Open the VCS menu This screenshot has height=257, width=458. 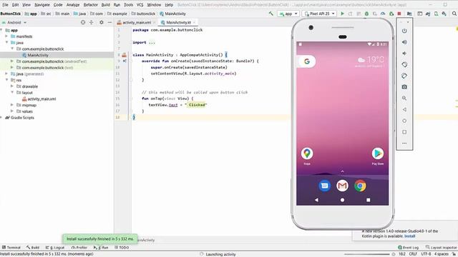coord(140,5)
